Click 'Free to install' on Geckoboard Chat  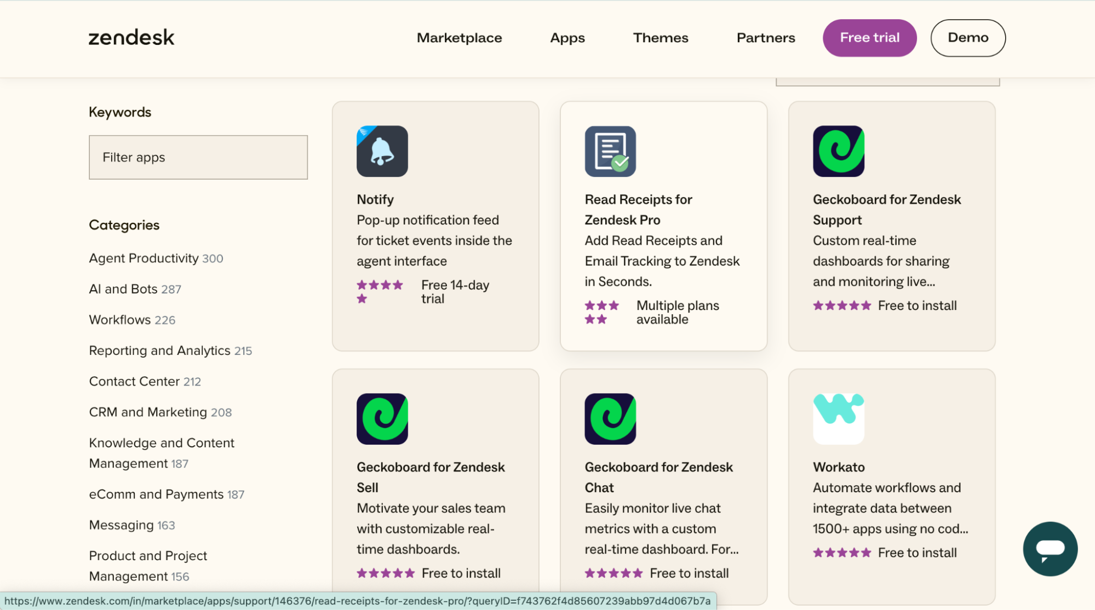click(689, 573)
